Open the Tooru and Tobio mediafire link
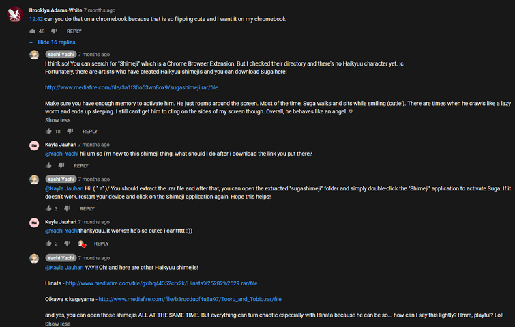The height and width of the screenshot is (327, 515). point(190,299)
